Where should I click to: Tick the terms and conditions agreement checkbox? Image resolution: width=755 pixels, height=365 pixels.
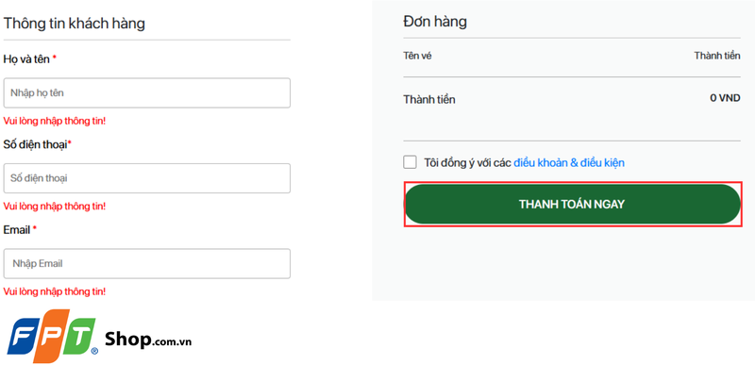(x=411, y=162)
